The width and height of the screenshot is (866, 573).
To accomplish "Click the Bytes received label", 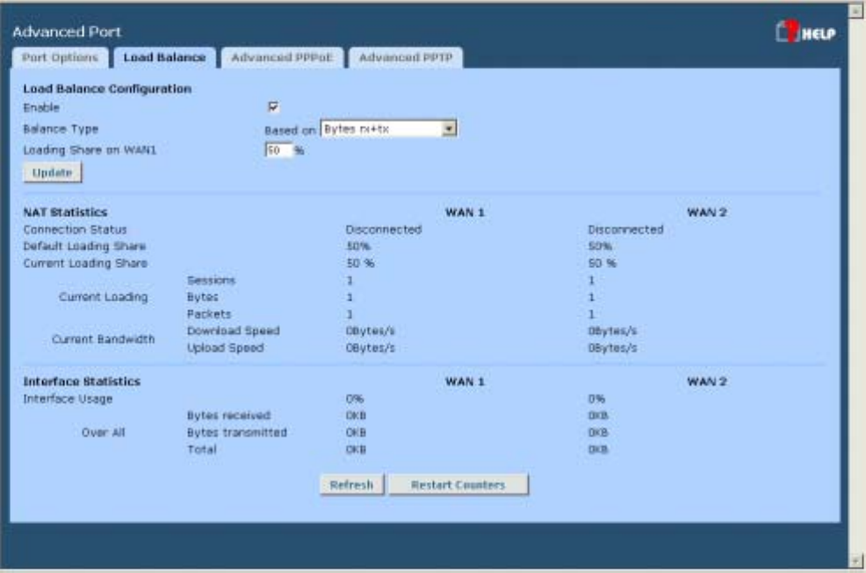I will coord(228,415).
